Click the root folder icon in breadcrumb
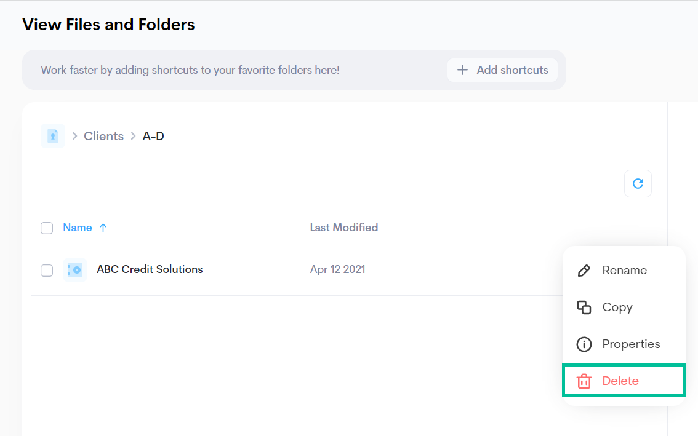Viewport: 698px width, 436px height. (x=53, y=136)
